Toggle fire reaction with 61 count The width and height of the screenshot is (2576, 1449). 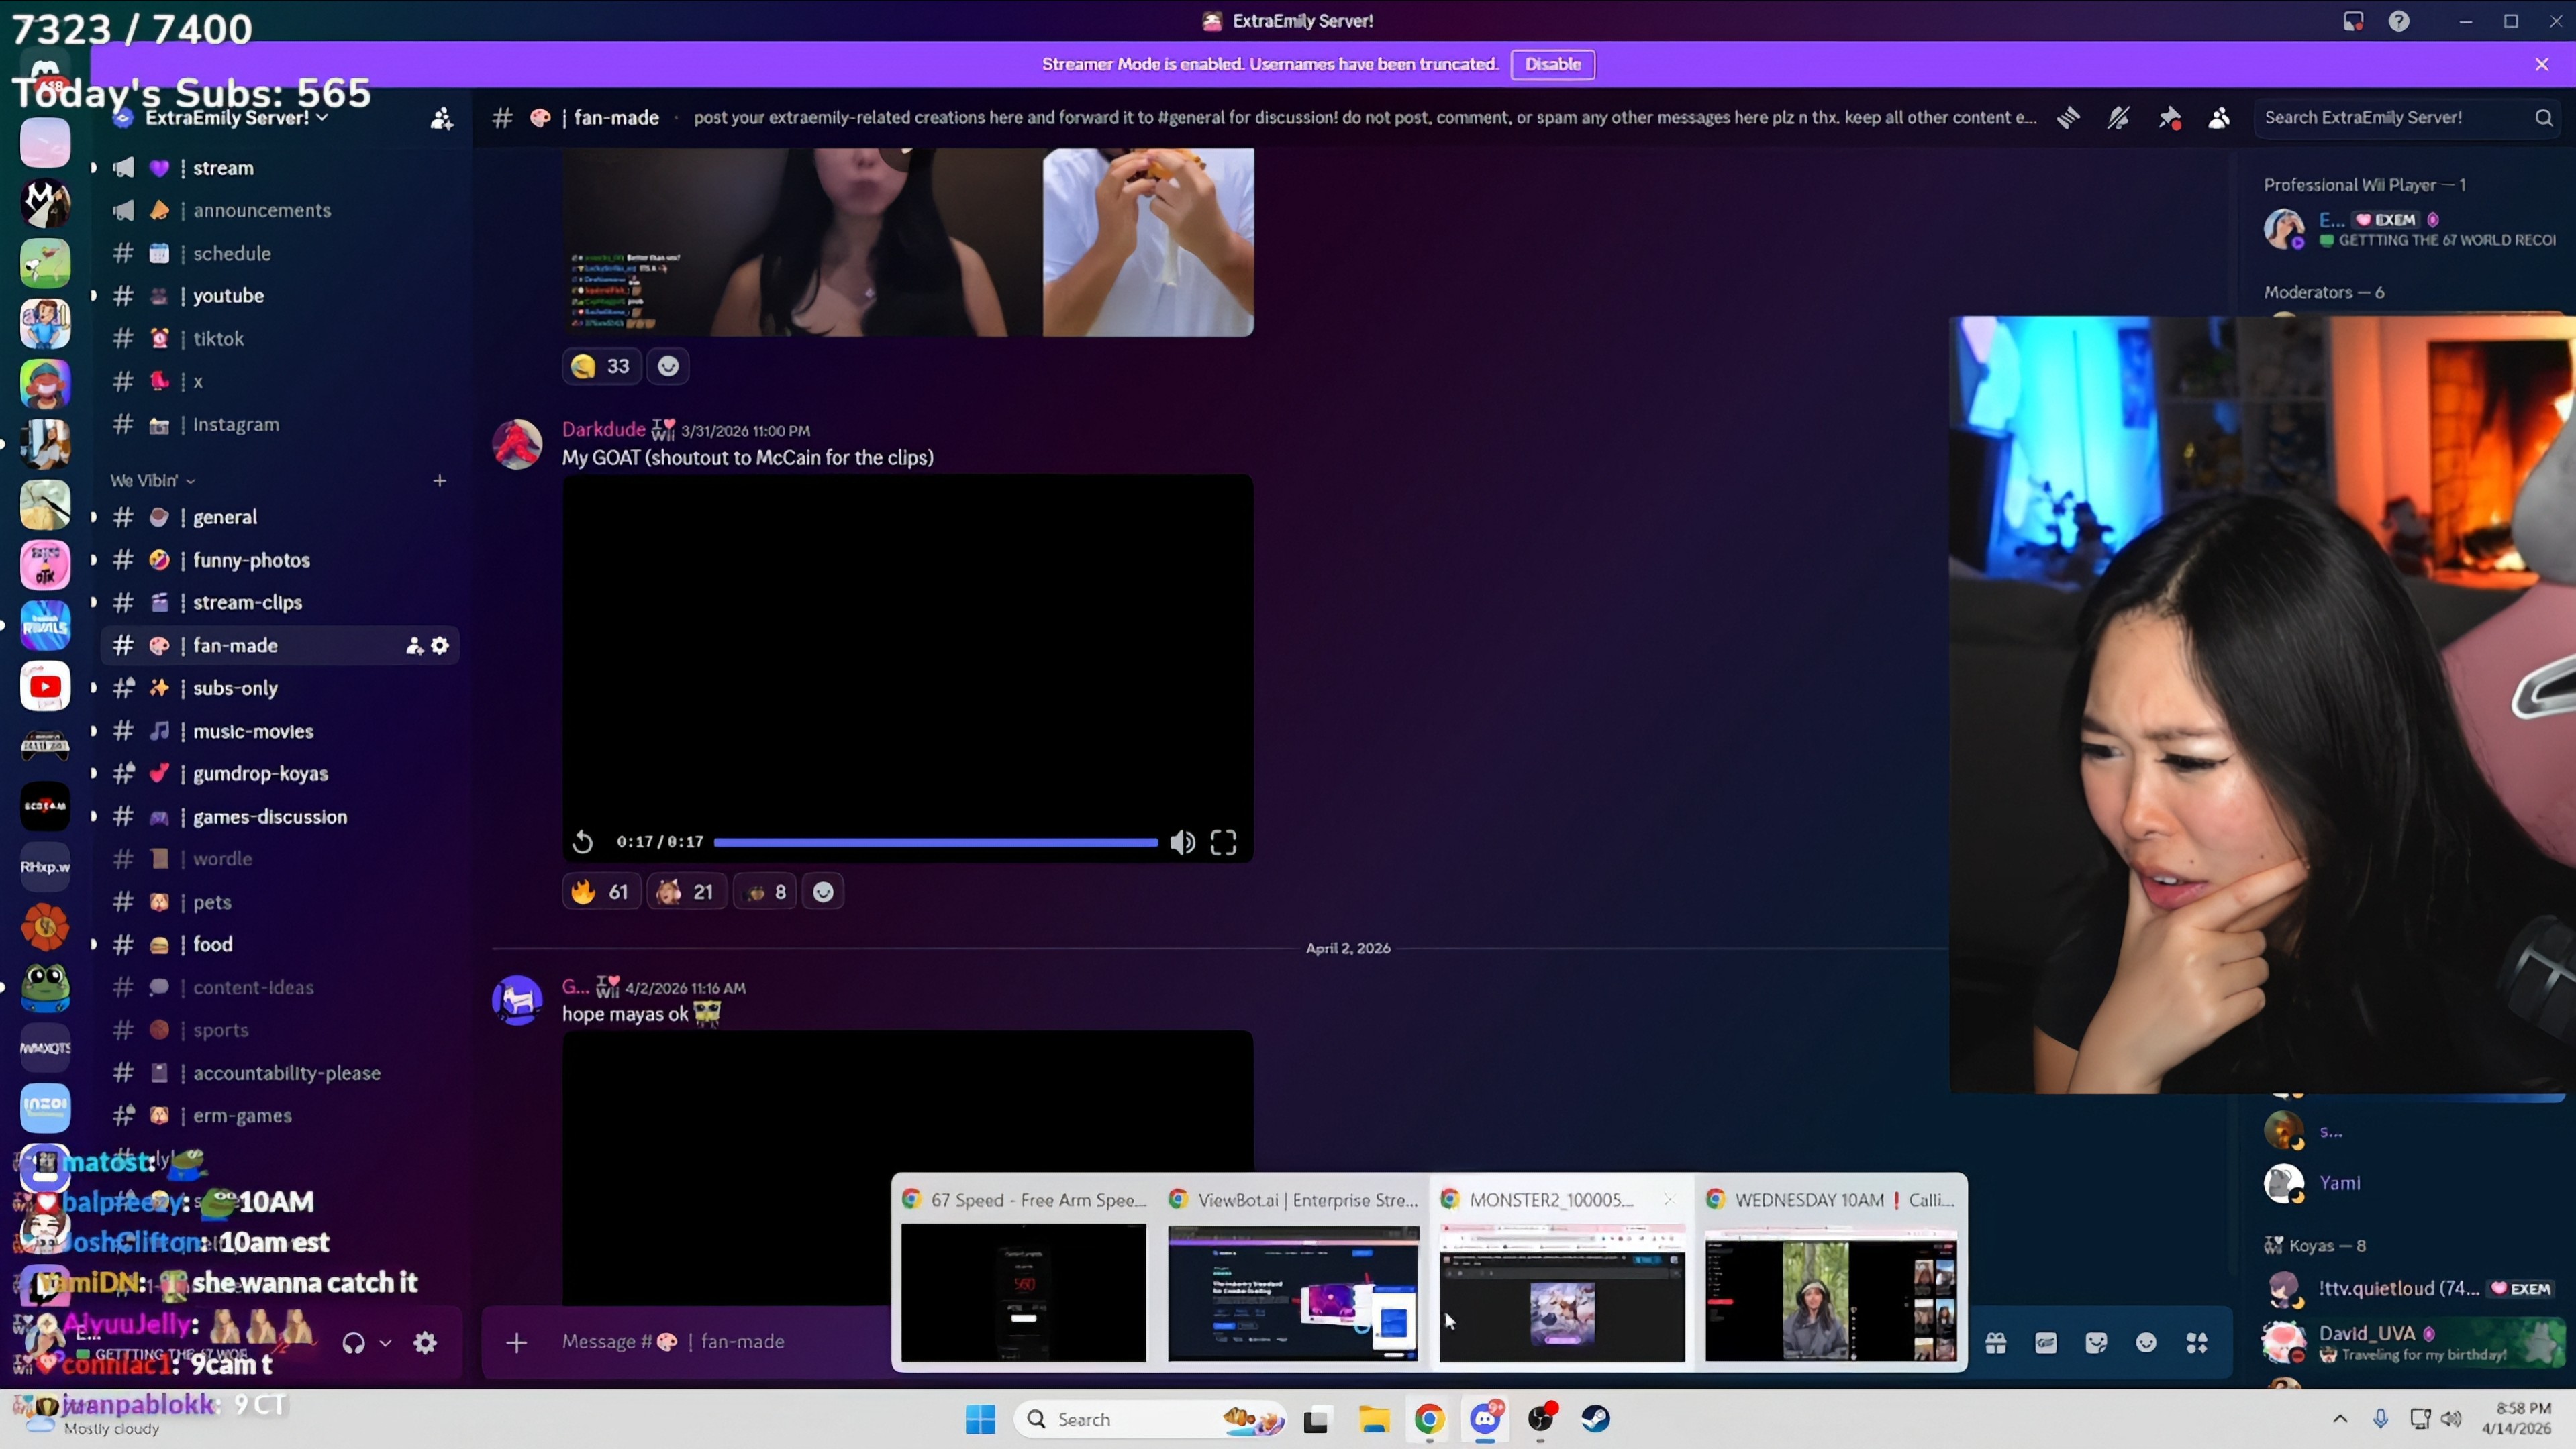600,892
